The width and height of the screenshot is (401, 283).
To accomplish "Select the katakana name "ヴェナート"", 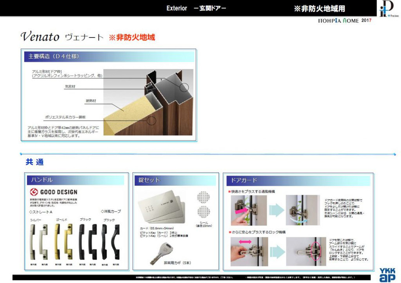I will [x=84, y=37].
